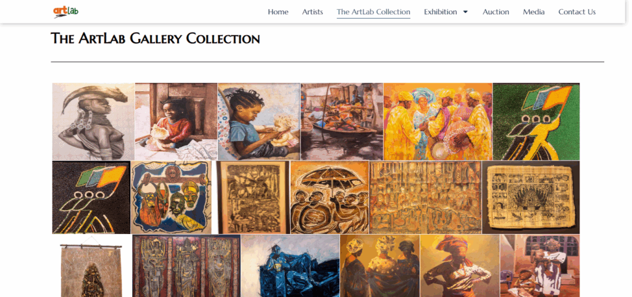
Task: Click the ArtLab logo
Action: point(65,12)
